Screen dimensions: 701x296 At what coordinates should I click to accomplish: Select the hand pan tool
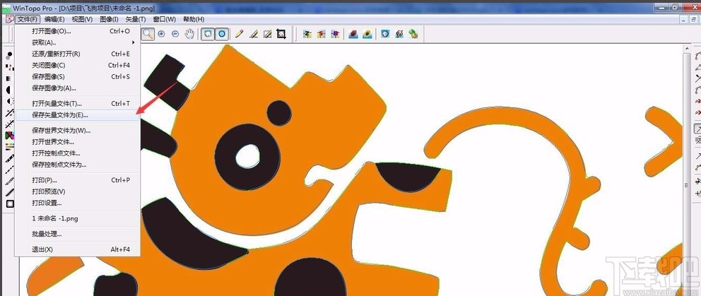(189, 34)
